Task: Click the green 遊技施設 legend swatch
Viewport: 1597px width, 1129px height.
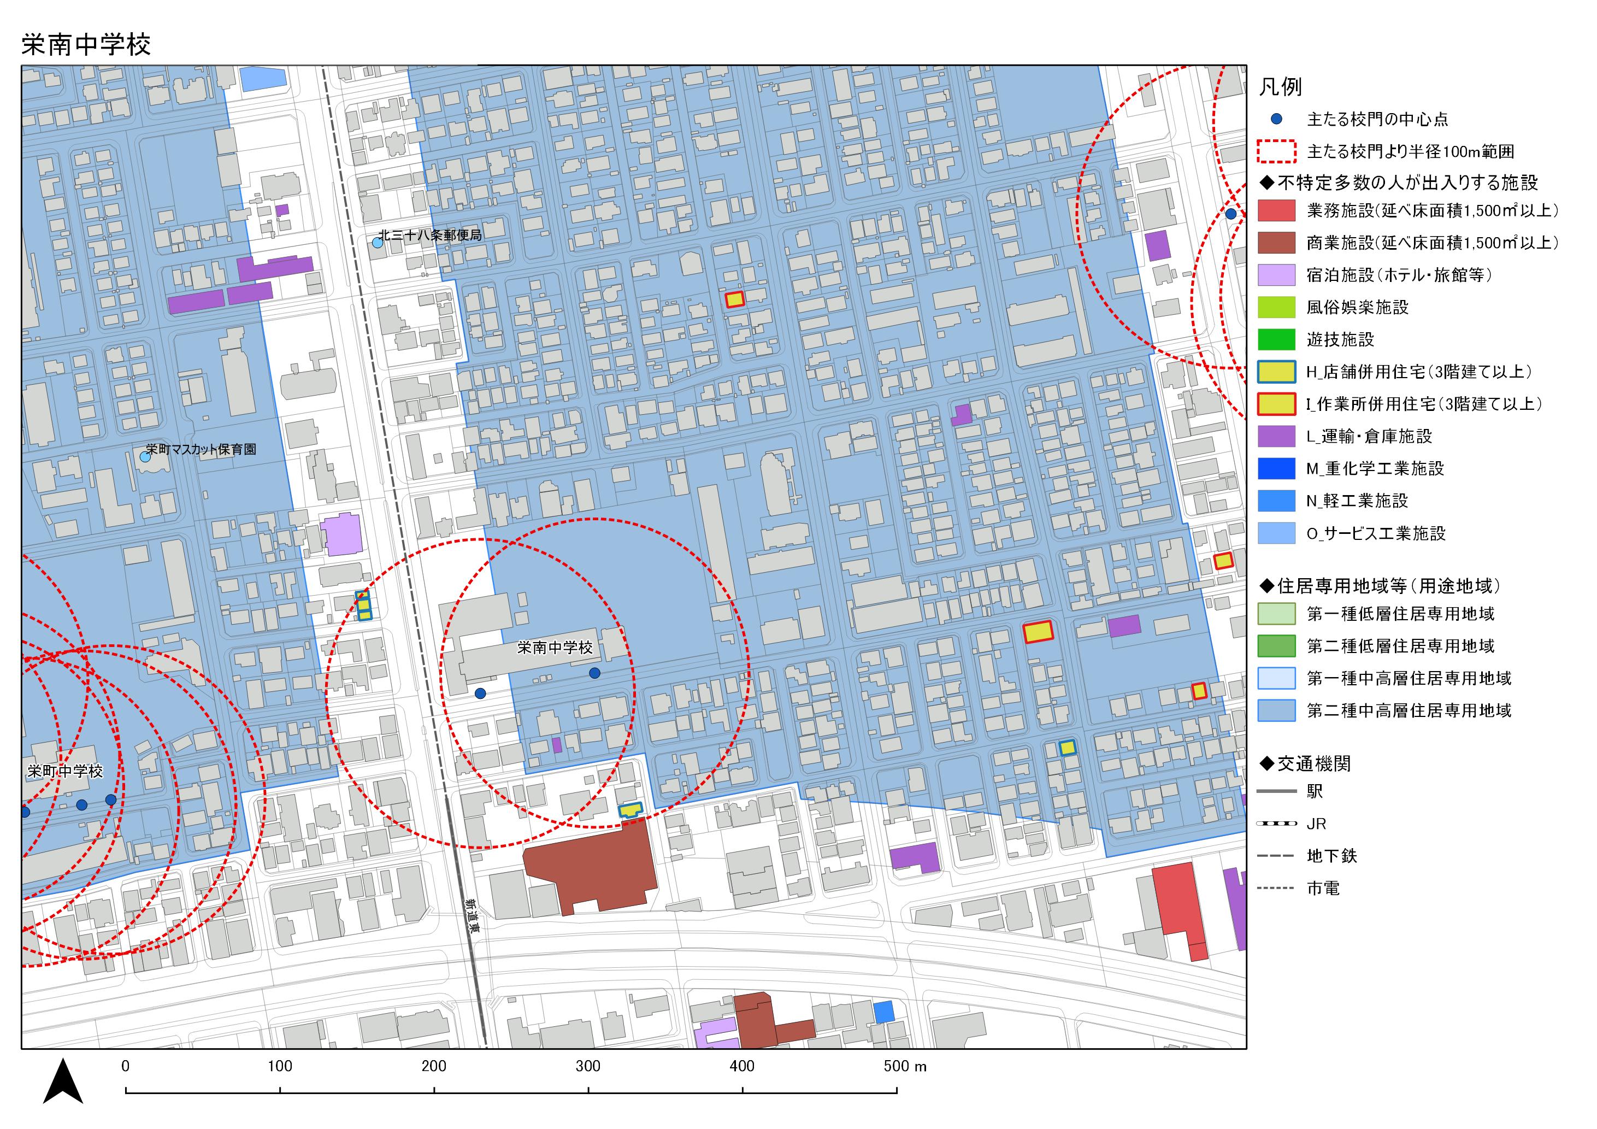Action: 1276,339
